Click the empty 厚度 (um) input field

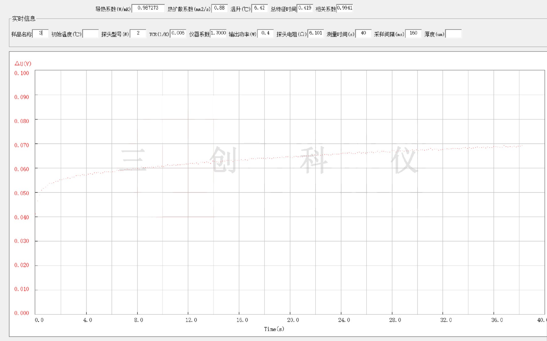[x=453, y=34]
